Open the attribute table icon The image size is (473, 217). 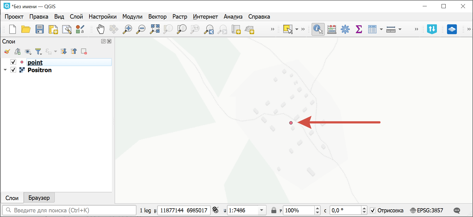pos(372,29)
